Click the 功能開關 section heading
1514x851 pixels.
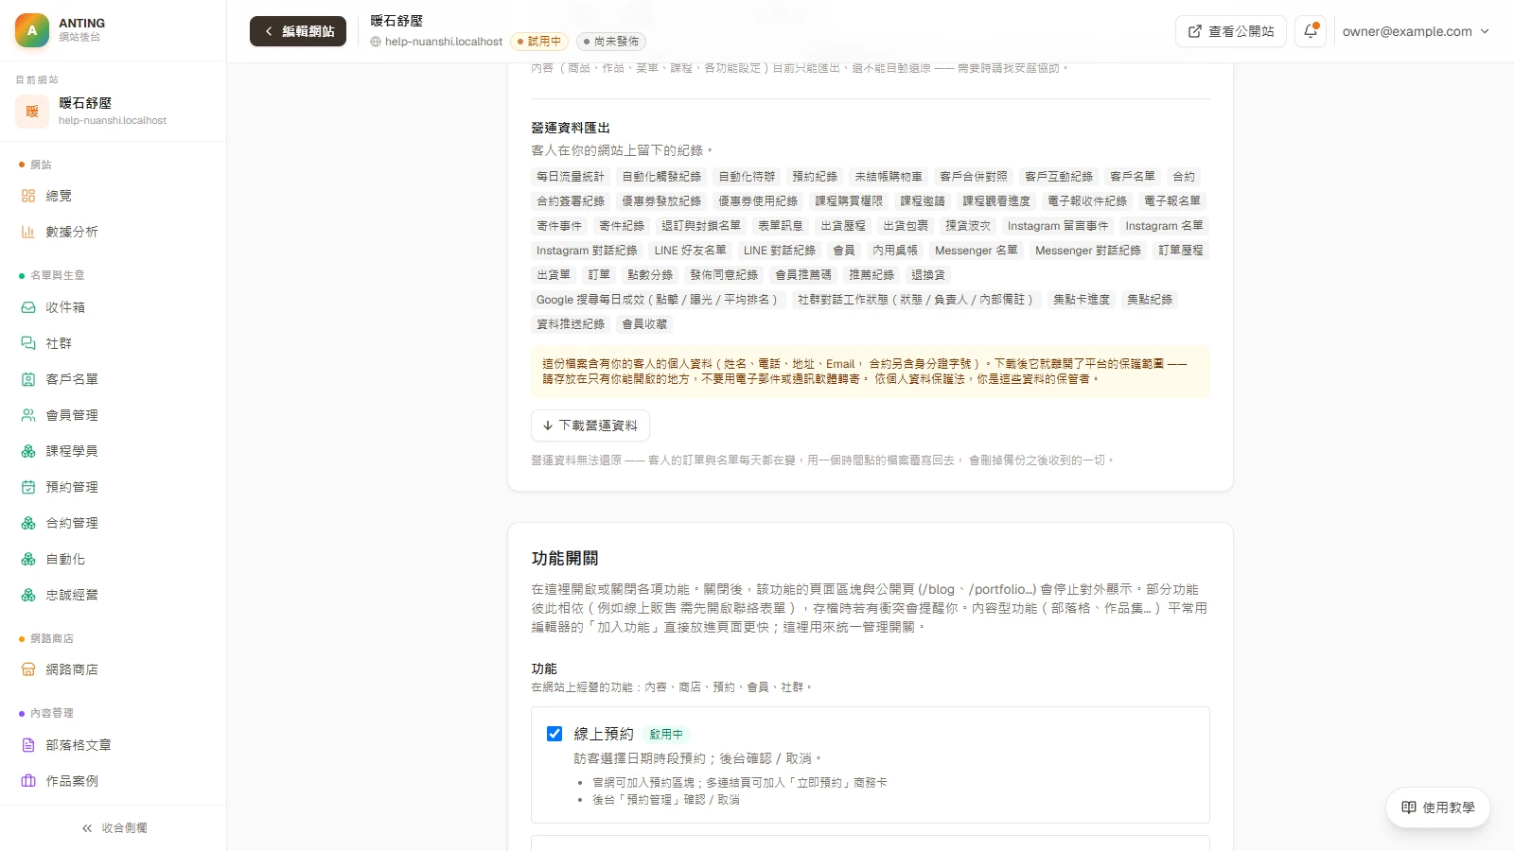[x=565, y=559]
